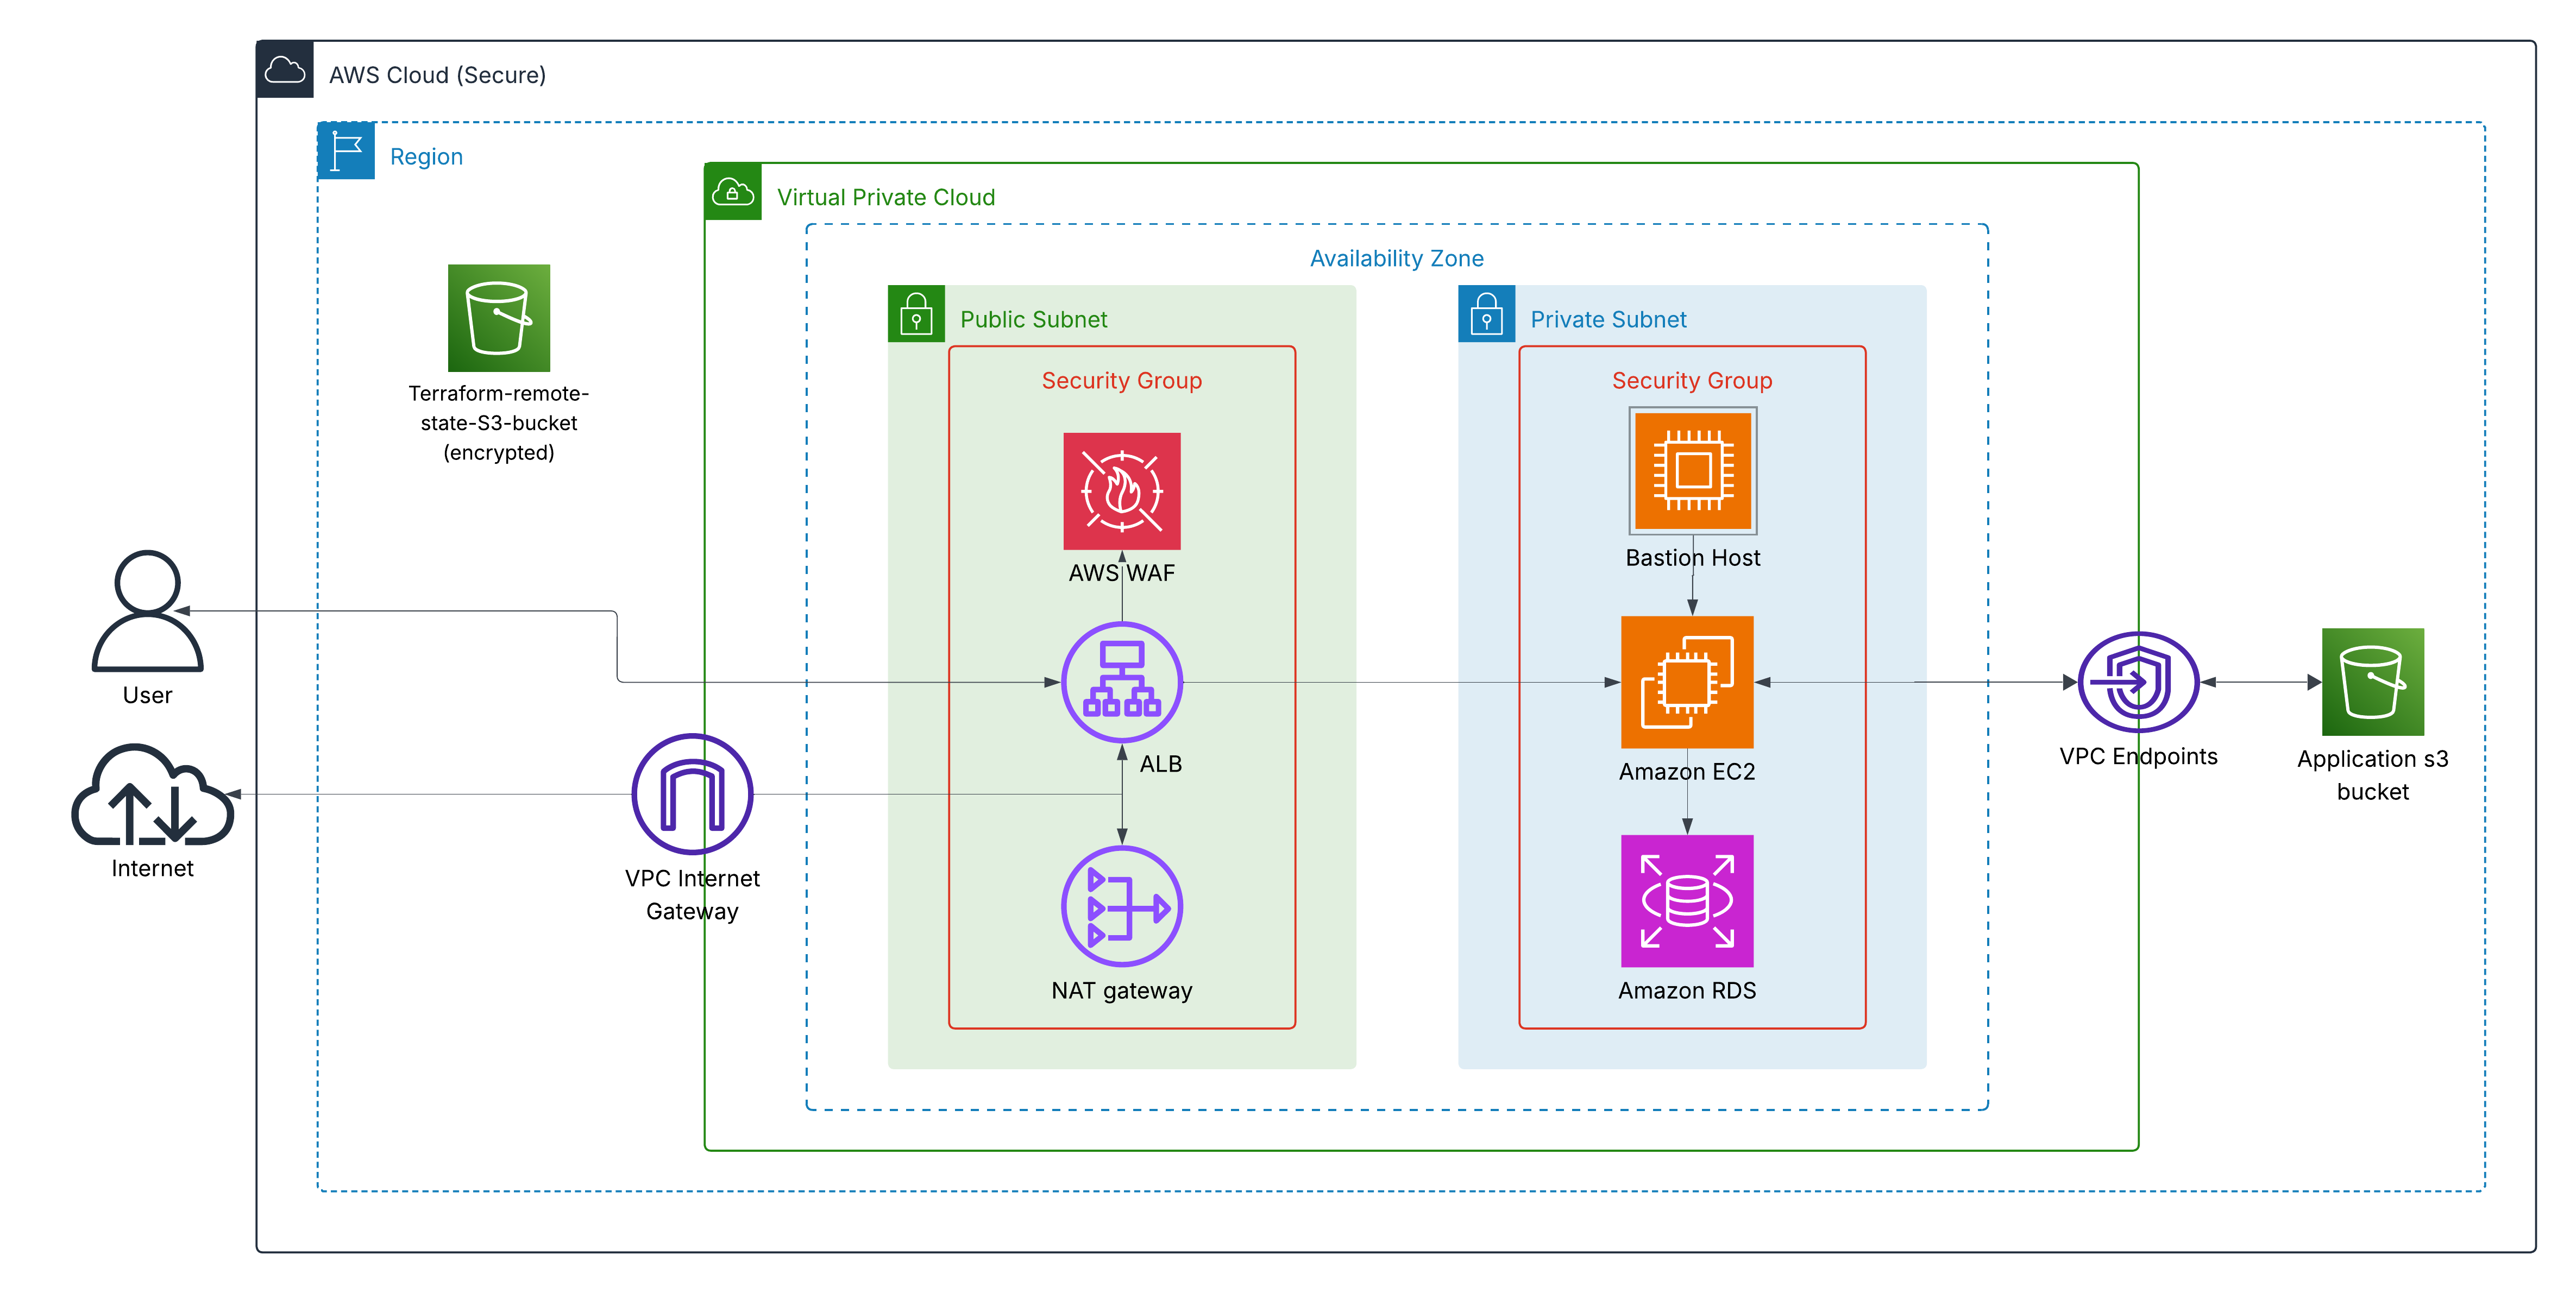Select the ALB load balancer icon
The width and height of the screenshot is (2576, 1293).
pyautogui.click(x=1121, y=682)
